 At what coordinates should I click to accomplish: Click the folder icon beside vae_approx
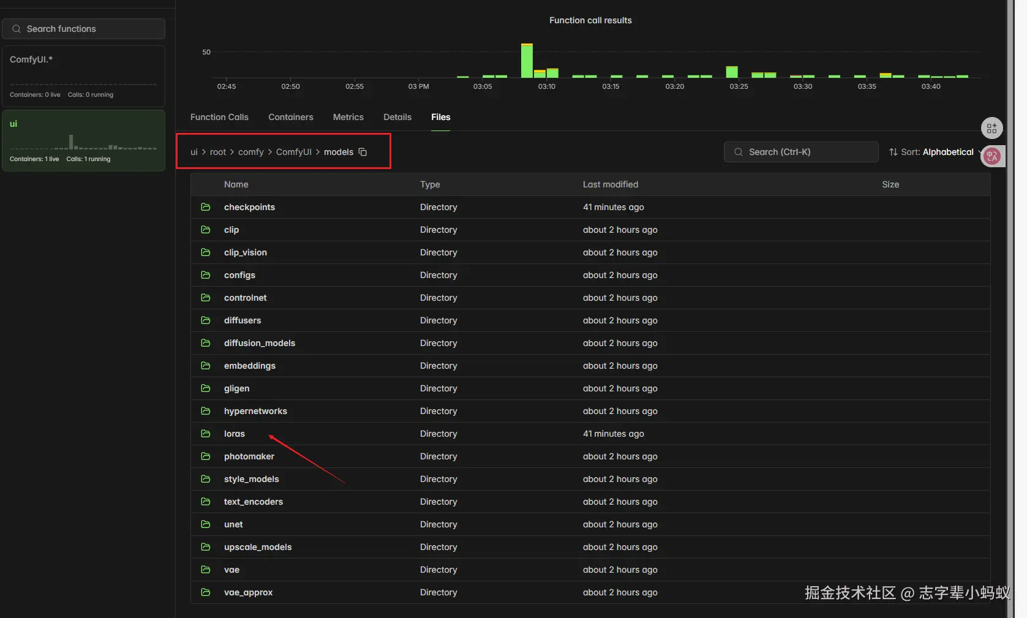pos(206,592)
